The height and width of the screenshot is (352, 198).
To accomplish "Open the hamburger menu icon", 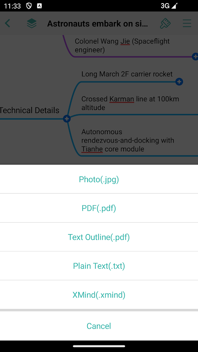I will click(x=187, y=23).
